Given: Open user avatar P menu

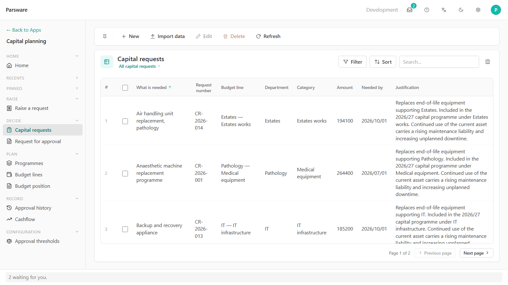Looking at the screenshot, I should click(x=496, y=10).
